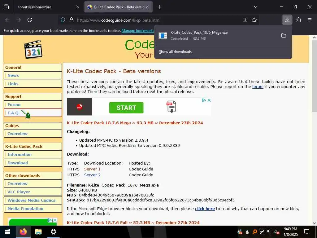Click the green START ad button
317x238 pixels.
click(126, 108)
